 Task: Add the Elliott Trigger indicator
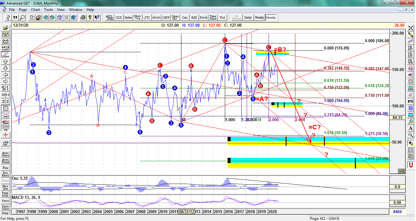coord(137,17)
